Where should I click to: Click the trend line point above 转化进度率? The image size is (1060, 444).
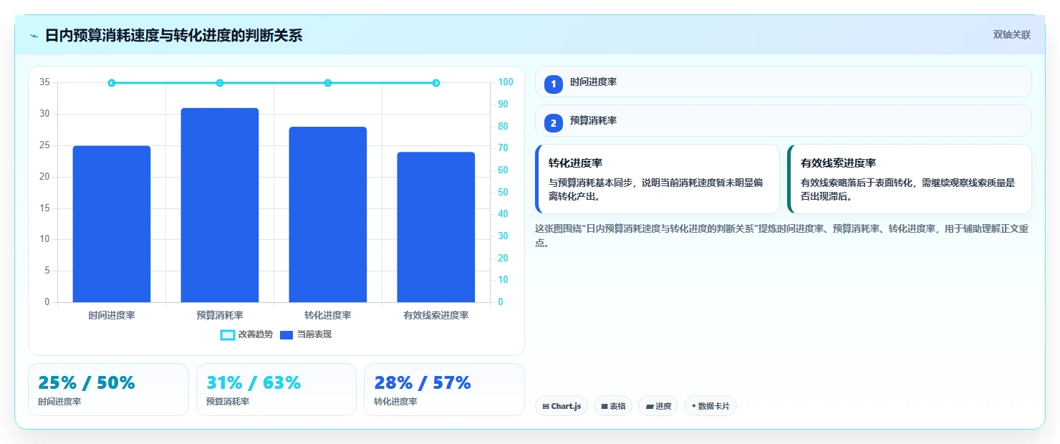pyautogui.click(x=328, y=83)
